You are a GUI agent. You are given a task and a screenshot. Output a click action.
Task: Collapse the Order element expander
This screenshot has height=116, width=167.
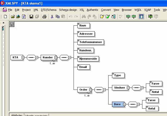tap(90, 89)
